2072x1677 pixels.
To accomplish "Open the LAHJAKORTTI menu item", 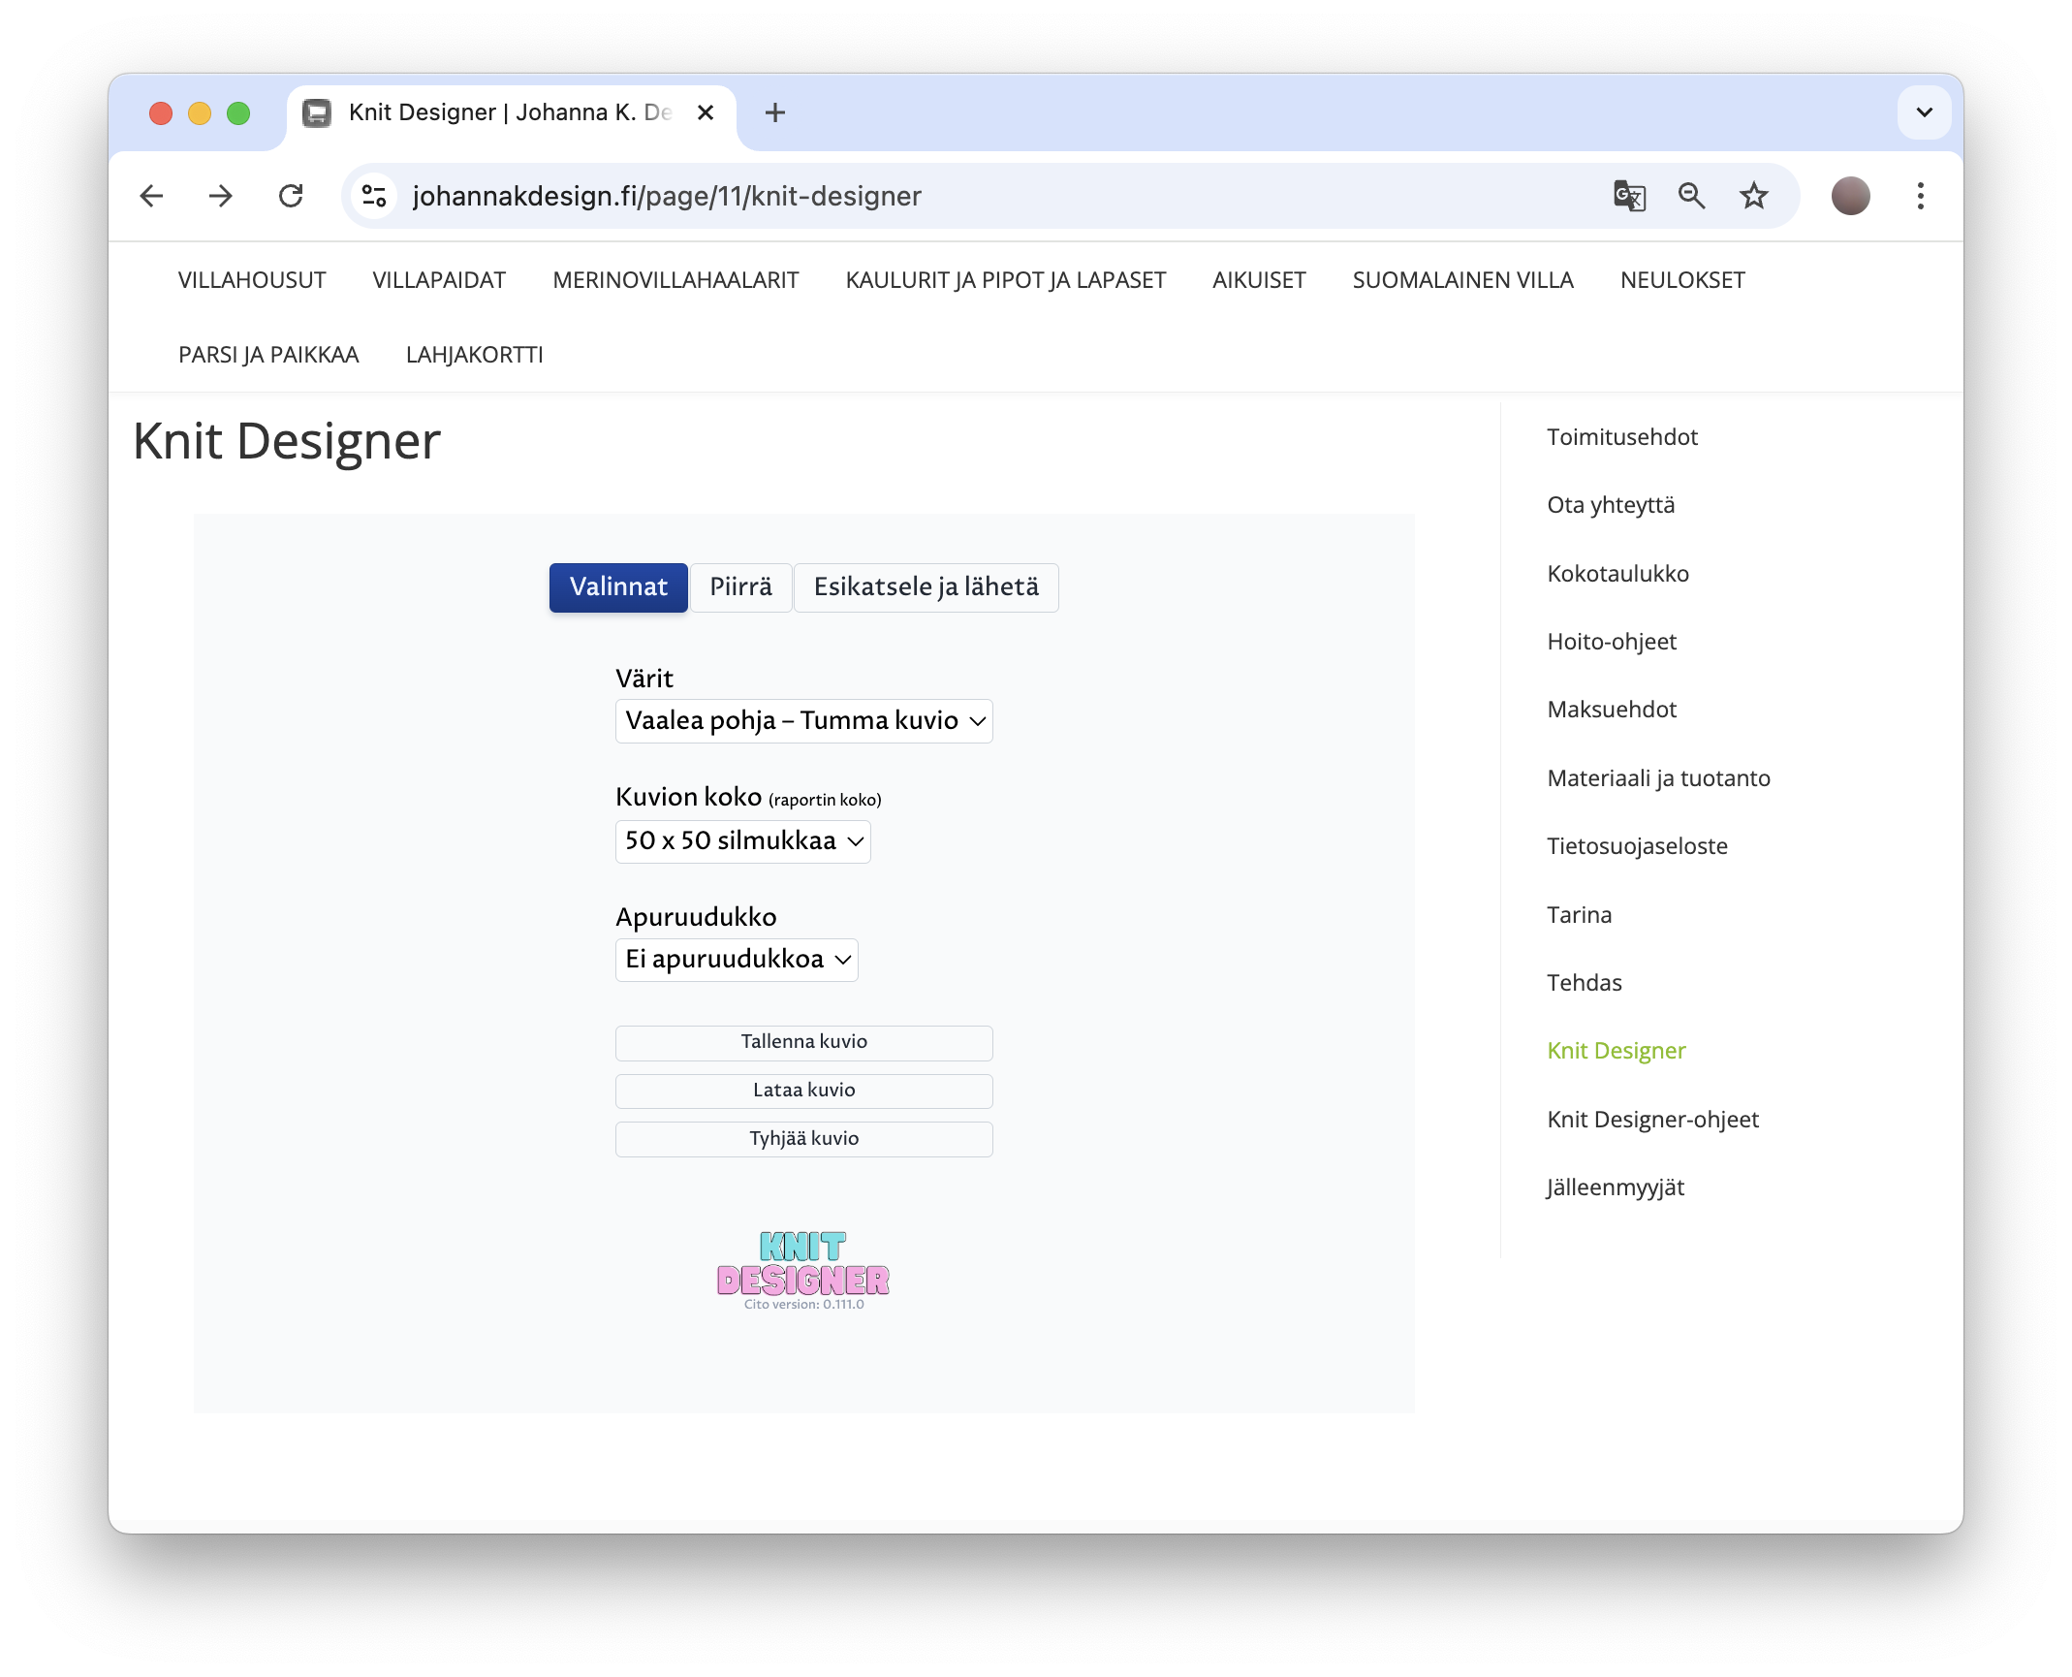I will coord(474,355).
